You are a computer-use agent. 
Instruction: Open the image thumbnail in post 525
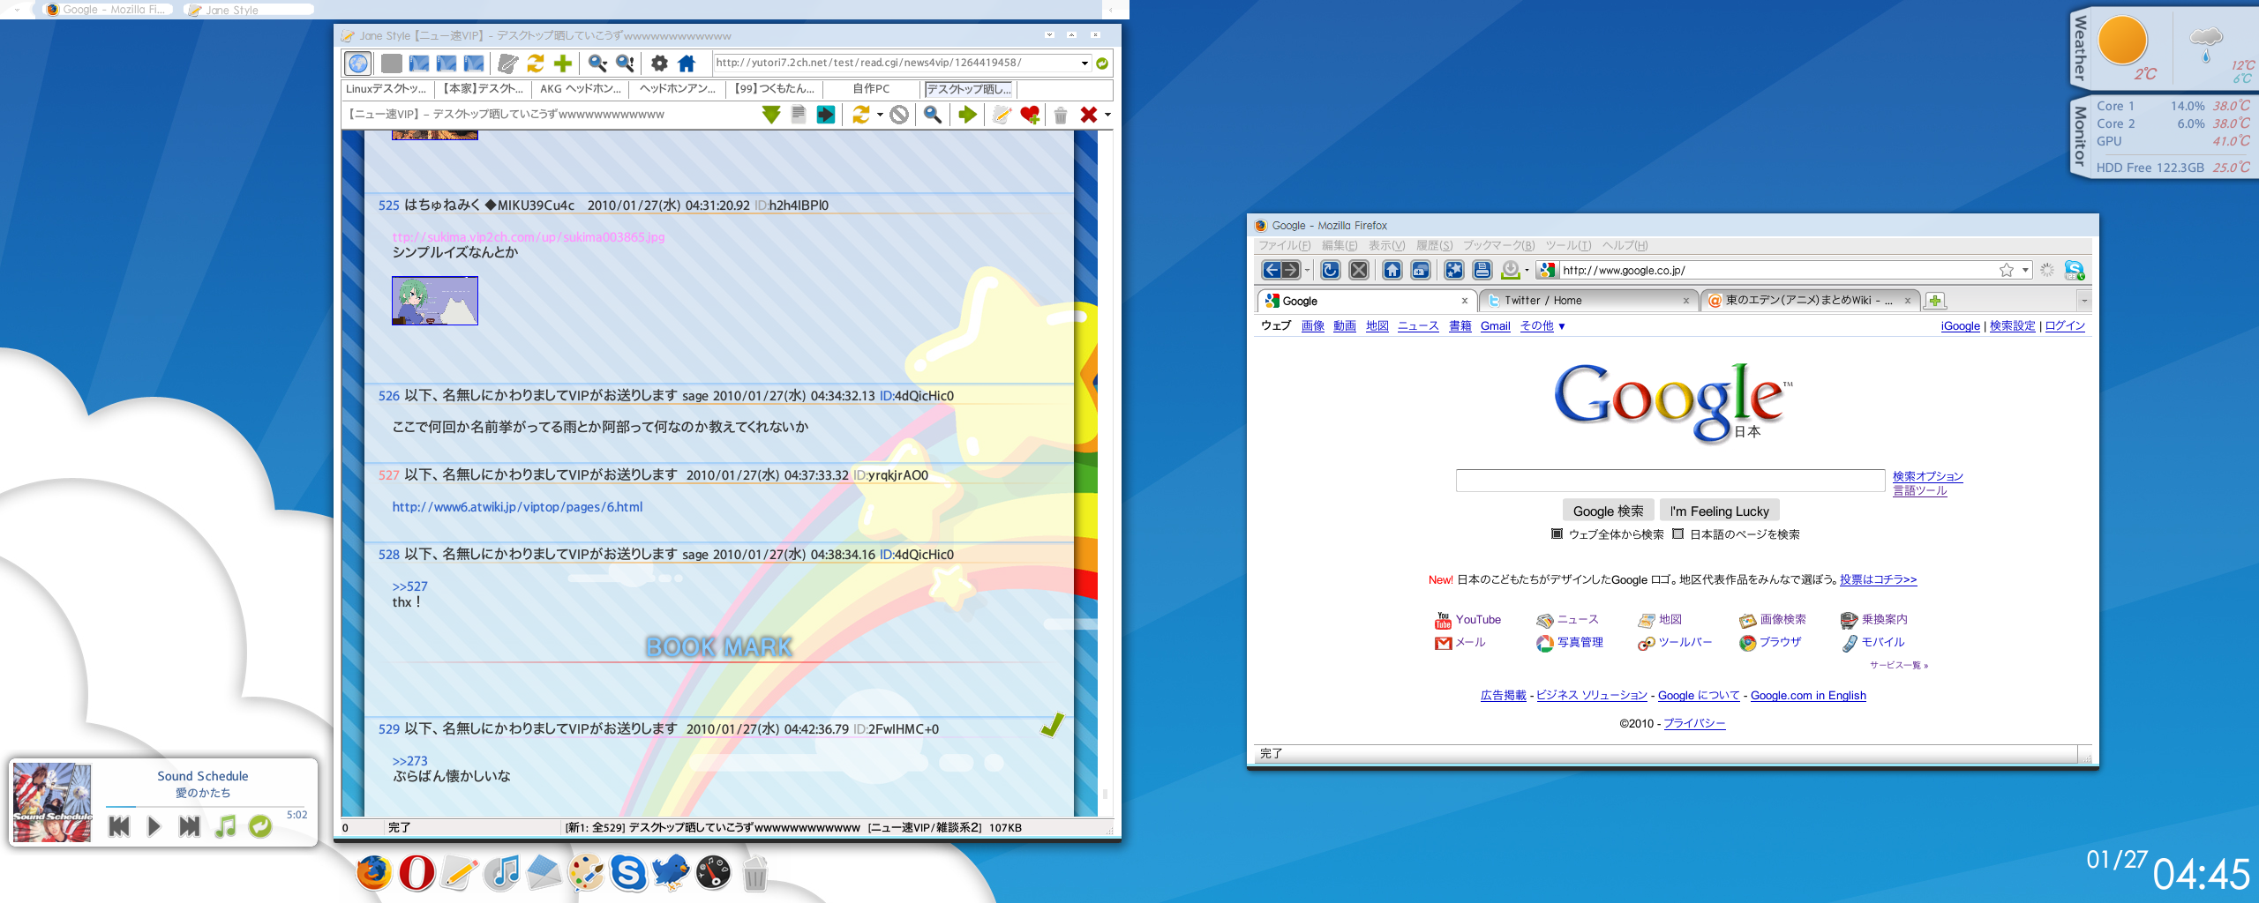coord(435,301)
